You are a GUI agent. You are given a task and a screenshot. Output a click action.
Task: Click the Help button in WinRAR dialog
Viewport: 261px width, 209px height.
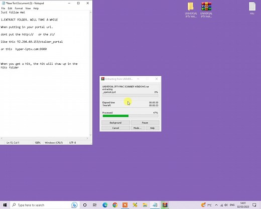pyautogui.click(x=152, y=128)
